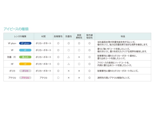Click the light blue VF badge

(x=25, y=50)
